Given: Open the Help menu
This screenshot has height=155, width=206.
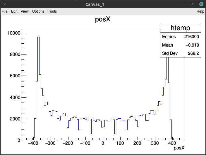Looking at the screenshot, I should pyautogui.click(x=200, y=11).
